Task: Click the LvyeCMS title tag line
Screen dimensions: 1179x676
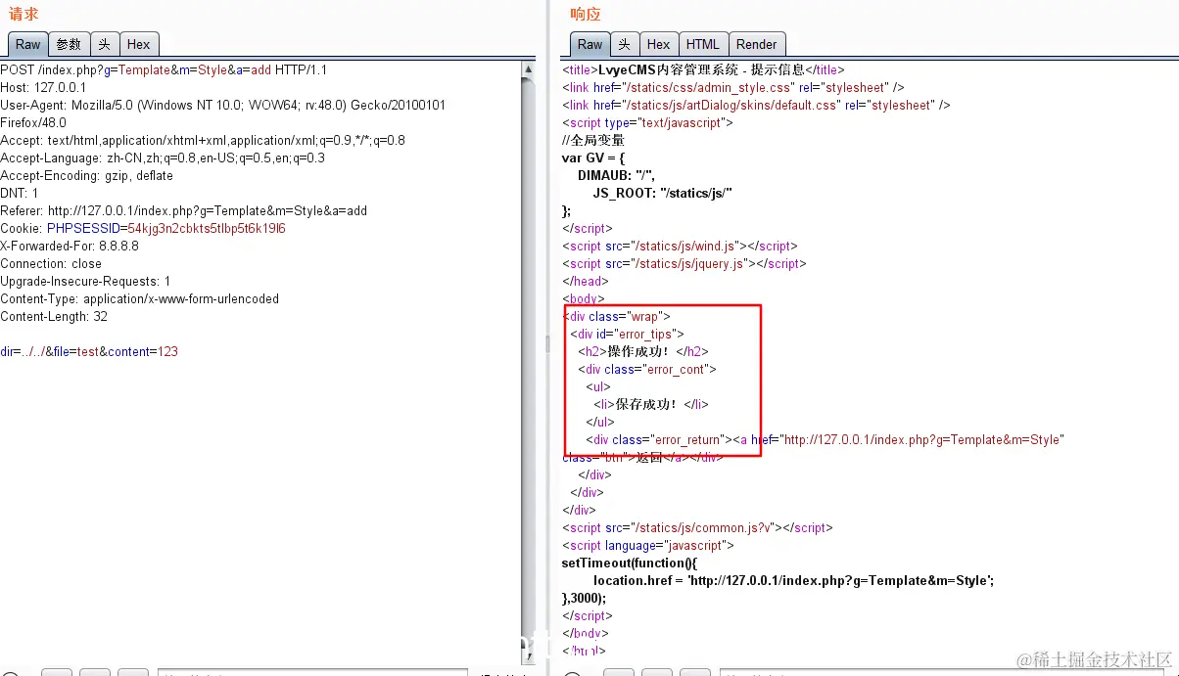Action: coord(703,70)
